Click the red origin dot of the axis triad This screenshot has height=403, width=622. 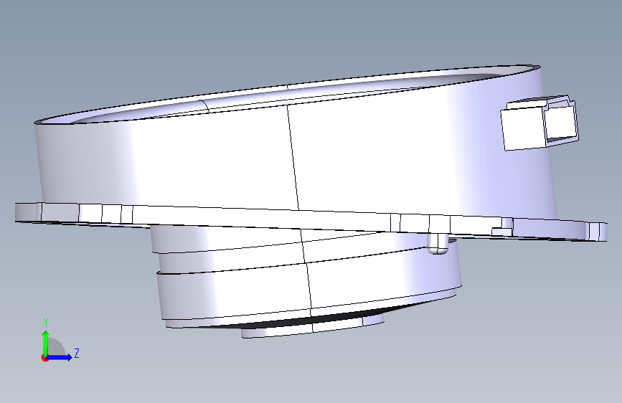coord(44,358)
